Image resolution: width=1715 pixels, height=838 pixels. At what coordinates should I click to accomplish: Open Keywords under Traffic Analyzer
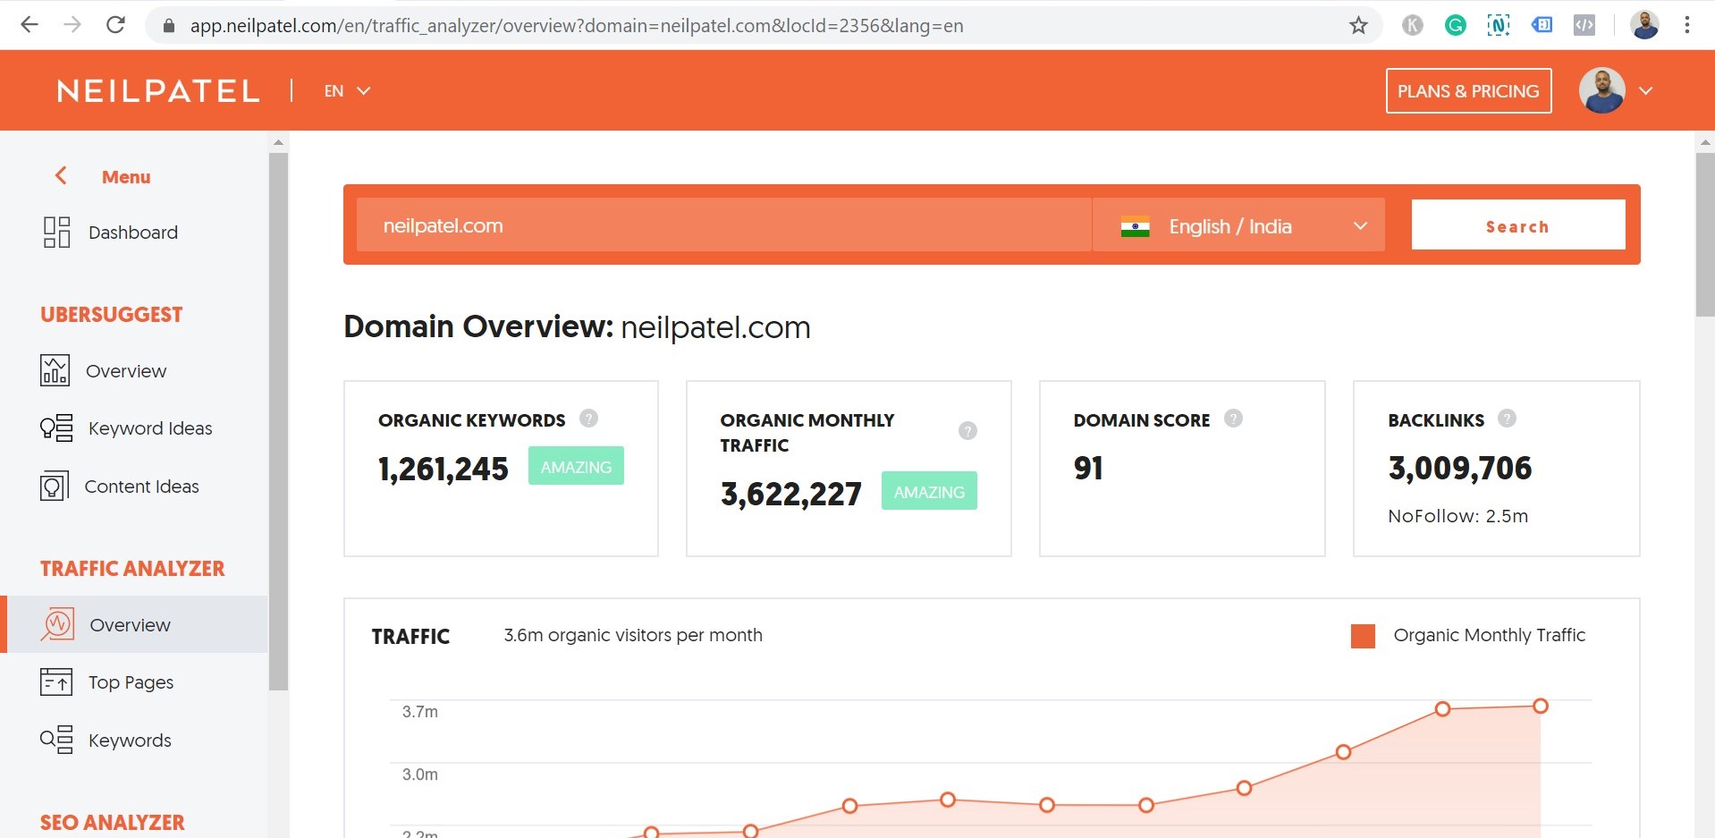[x=130, y=741]
